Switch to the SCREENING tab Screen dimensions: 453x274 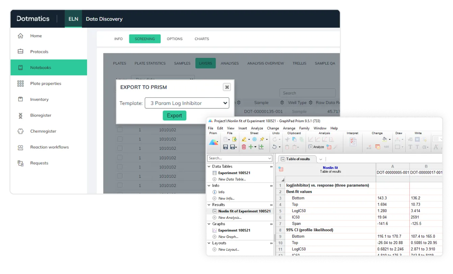[145, 39]
